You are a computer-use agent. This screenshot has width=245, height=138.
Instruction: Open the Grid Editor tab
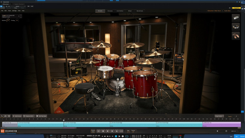[120, 11]
